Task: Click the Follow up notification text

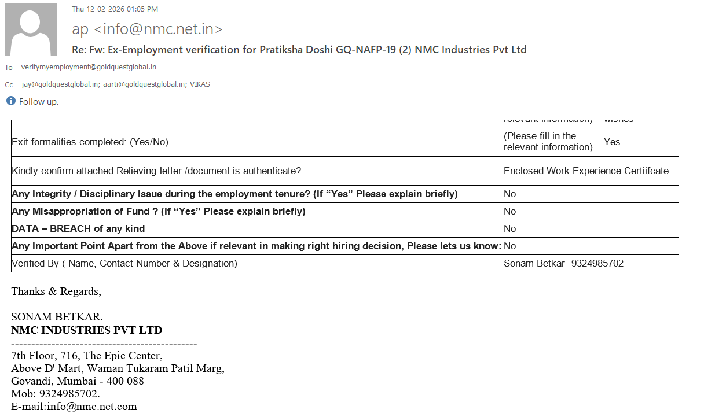Action: [x=39, y=102]
